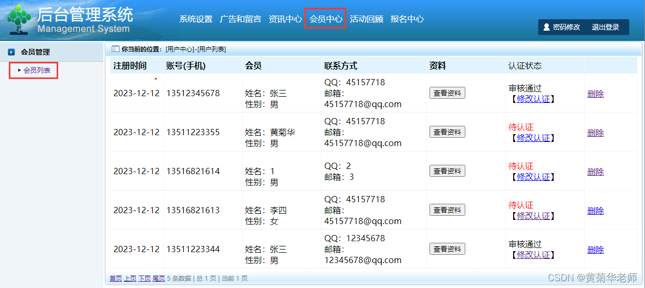Go to 上页 in pagination
Image resolution: width=645 pixels, height=288 pixels.
[x=130, y=279]
